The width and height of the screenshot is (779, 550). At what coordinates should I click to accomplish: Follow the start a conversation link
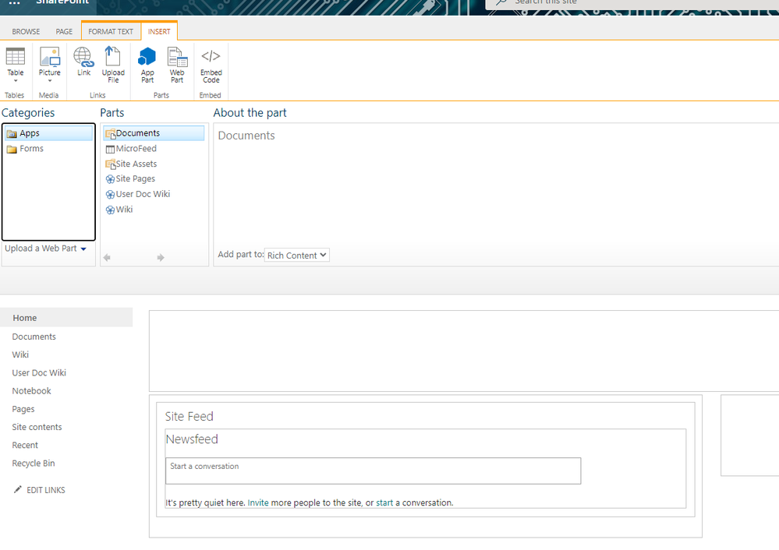point(384,502)
